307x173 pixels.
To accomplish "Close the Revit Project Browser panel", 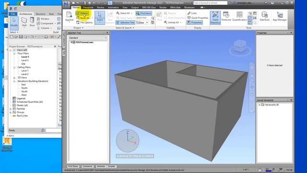I will [55, 47].
